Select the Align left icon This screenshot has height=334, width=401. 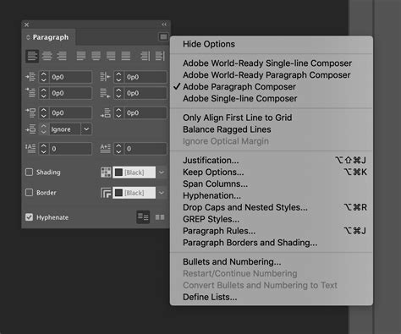coord(32,56)
